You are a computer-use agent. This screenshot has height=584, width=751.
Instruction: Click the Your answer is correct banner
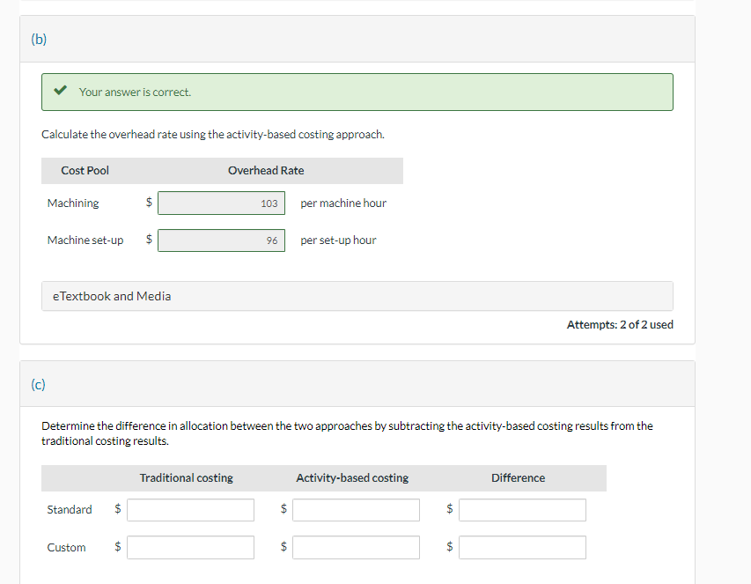[x=357, y=92]
